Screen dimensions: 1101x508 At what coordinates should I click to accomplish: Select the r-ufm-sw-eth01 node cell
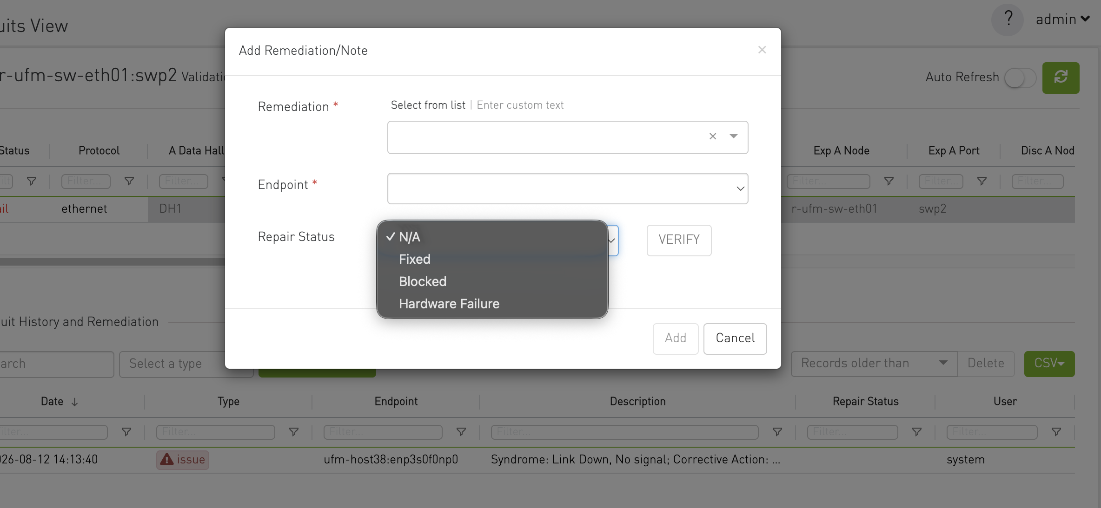pos(834,209)
